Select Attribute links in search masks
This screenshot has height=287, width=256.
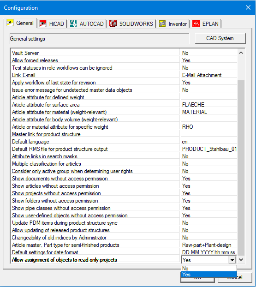[95, 156]
